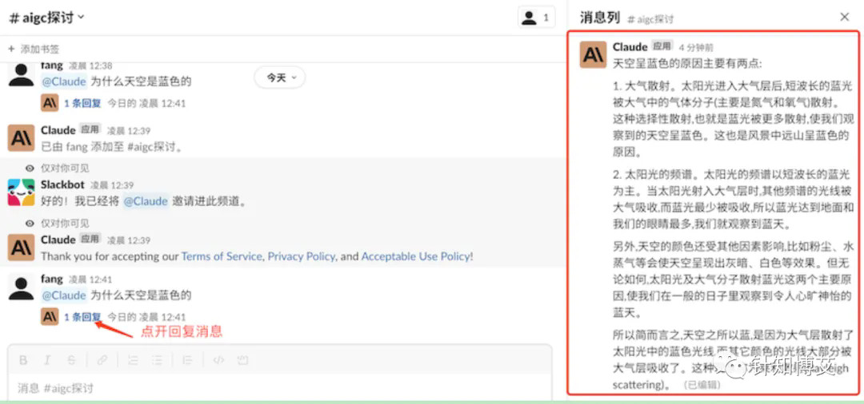
Task: Click 凌晨 12:41 timestamp on fang's message
Action: coord(90,279)
